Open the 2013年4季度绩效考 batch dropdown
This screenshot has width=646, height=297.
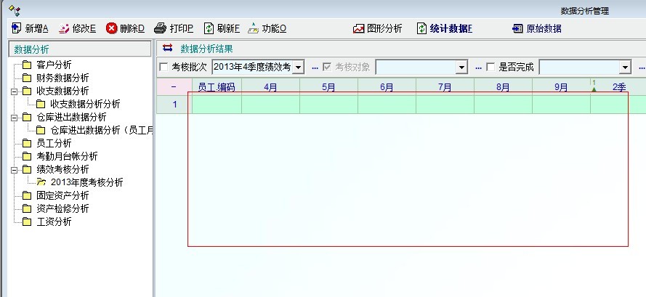point(298,68)
